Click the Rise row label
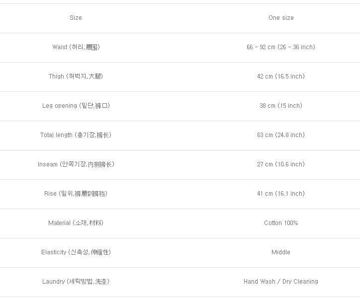Viewport: 360px width, 301px height. click(76, 194)
